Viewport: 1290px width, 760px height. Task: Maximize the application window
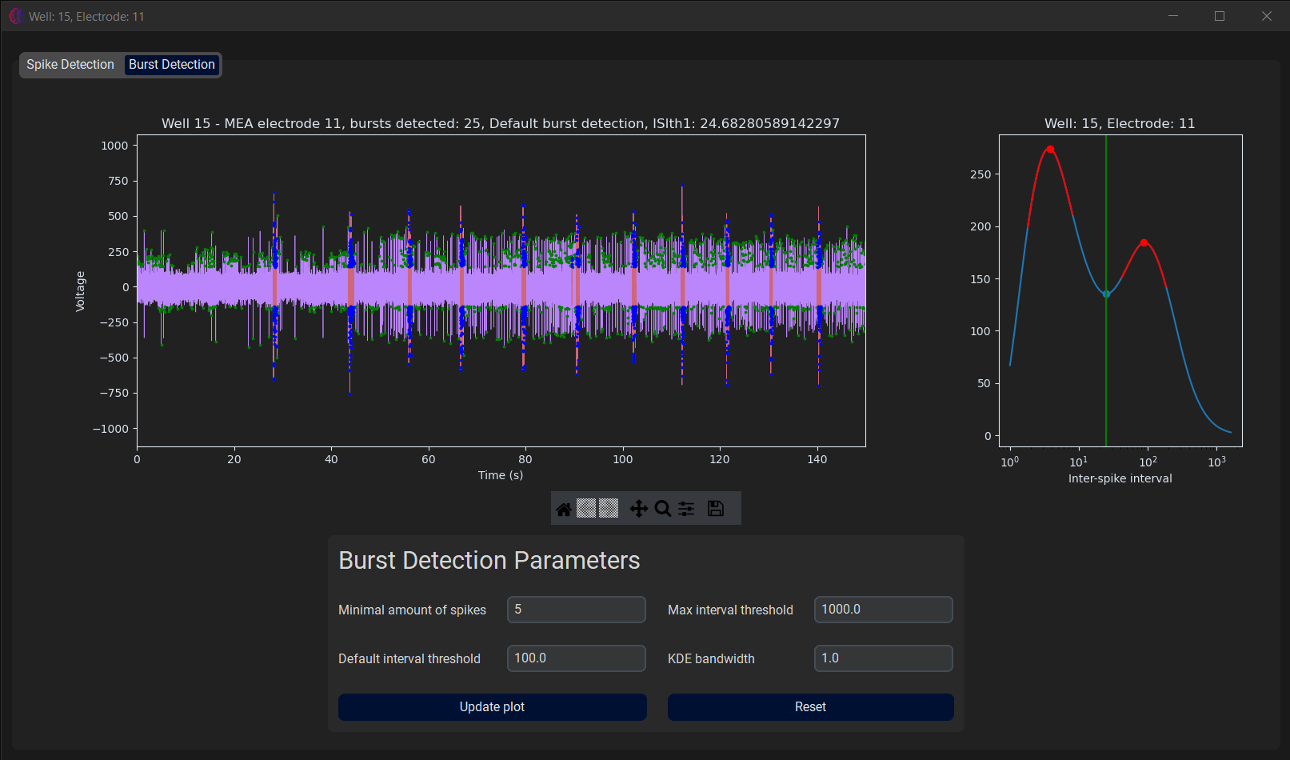pos(1220,16)
